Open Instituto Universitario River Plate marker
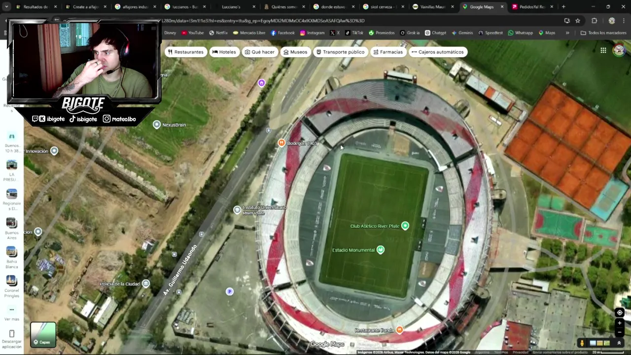 (x=237, y=210)
